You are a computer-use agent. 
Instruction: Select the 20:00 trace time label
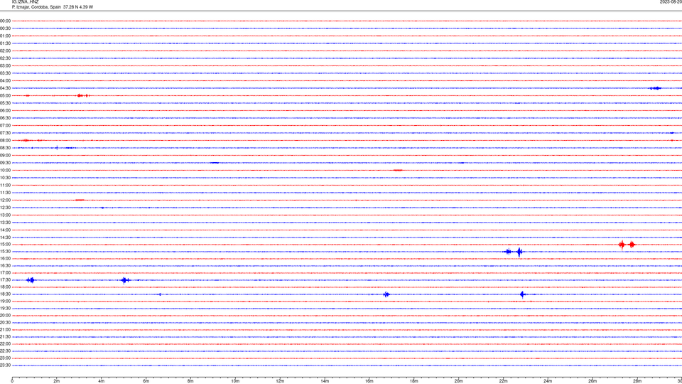pos(5,316)
